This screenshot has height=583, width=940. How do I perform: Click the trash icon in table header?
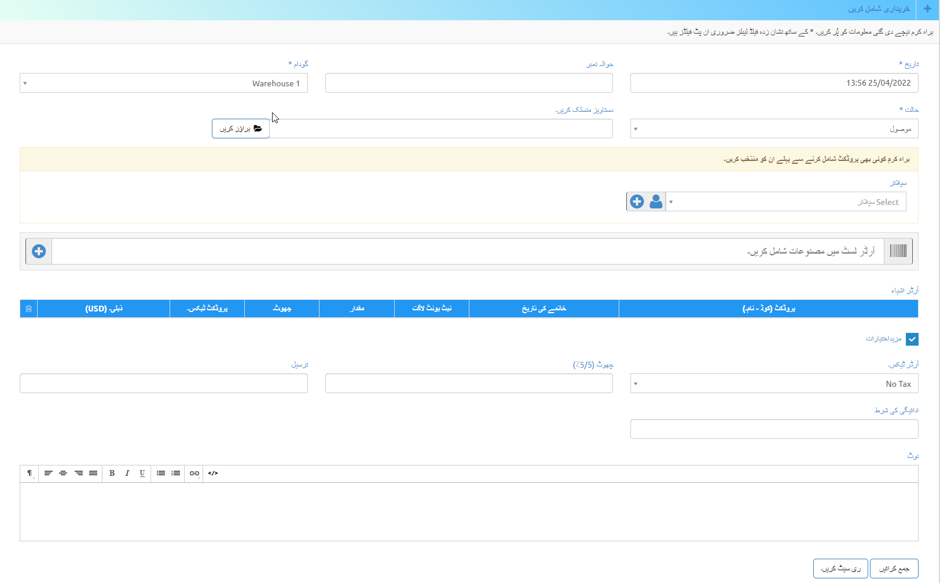pyautogui.click(x=28, y=309)
